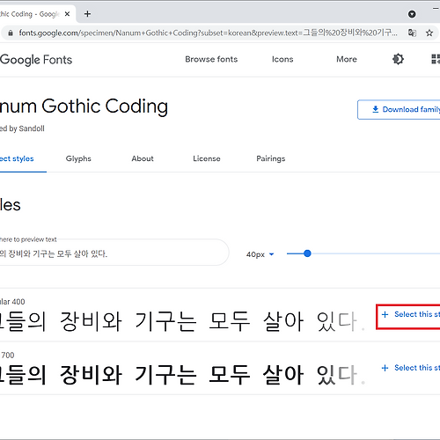Click the lock icon in address bar
This screenshot has width=440, height=440.
(11, 33)
